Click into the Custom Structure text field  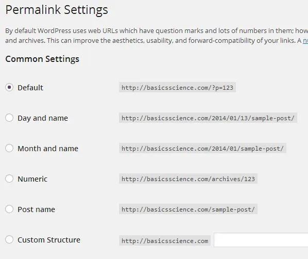click(x=261, y=240)
